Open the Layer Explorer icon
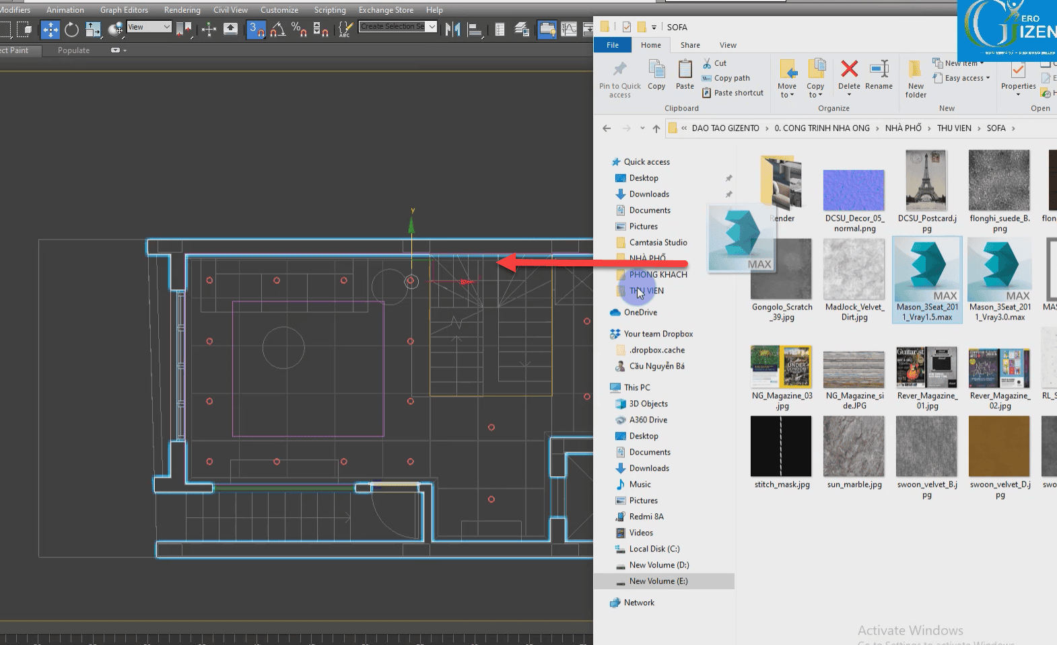The width and height of the screenshot is (1057, 645). [x=522, y=29]
